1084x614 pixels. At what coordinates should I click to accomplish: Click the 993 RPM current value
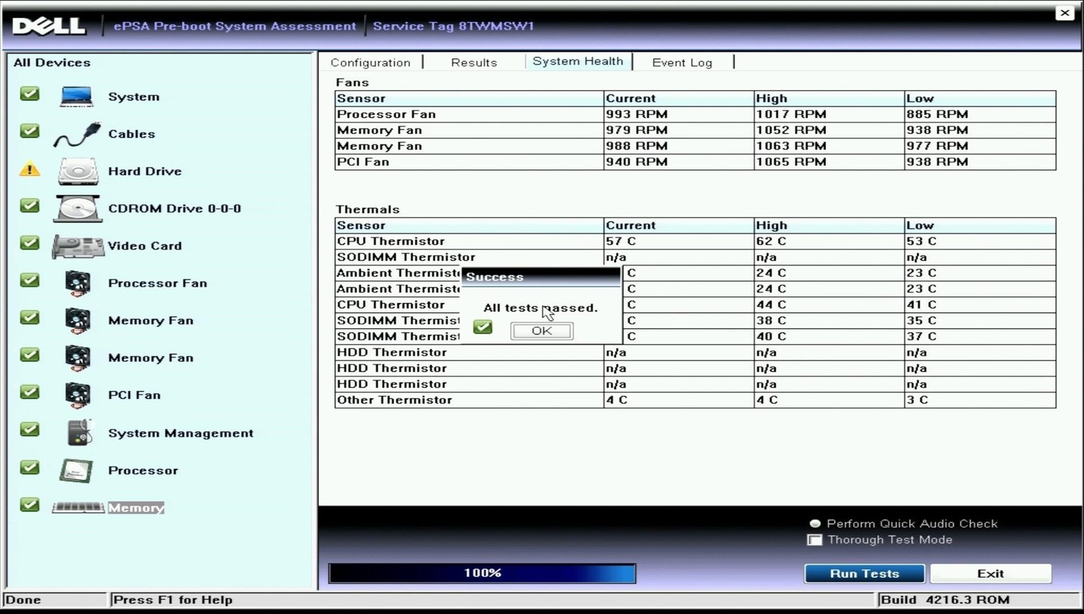click(x=637, y=114)
